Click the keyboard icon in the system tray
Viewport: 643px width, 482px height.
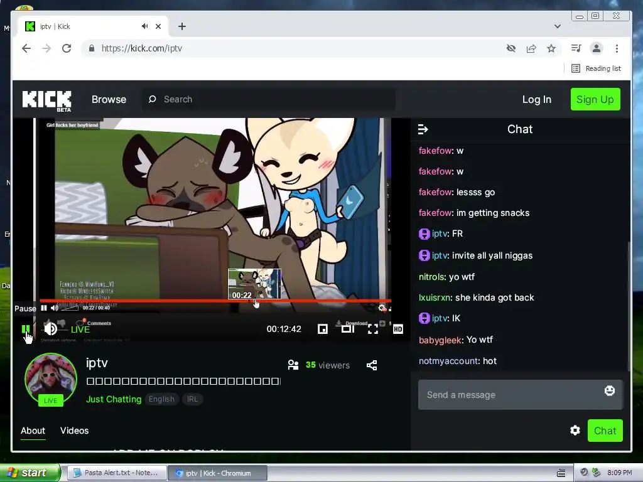[561, 473]
